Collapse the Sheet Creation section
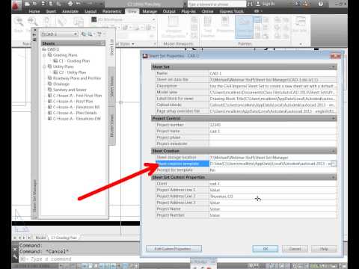Image resolution: width=359 pixels, height=269 pixels. click(x=334, y=151)
